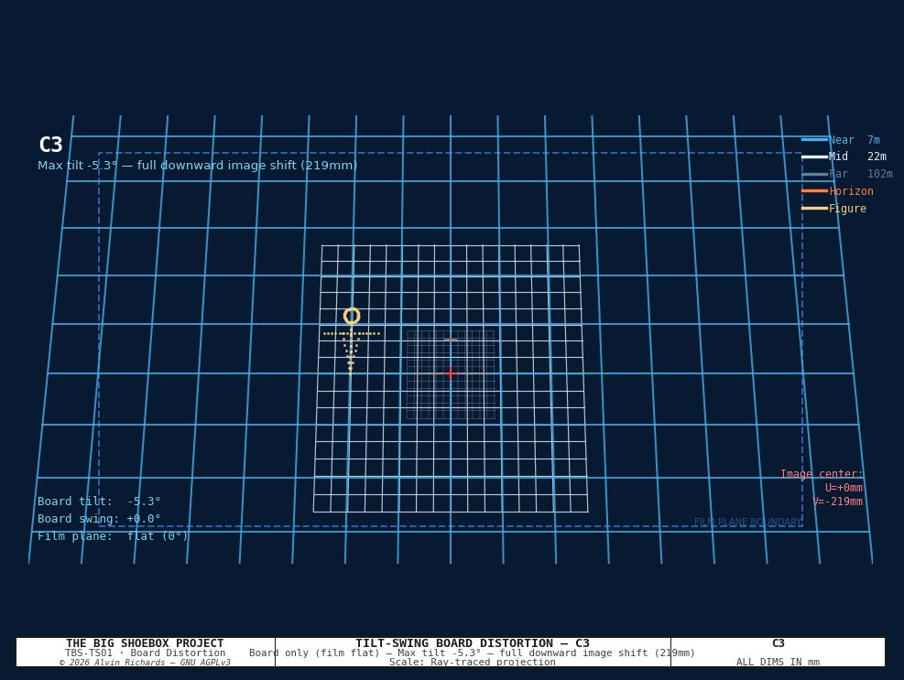Viewport: 904px width, 680px height.
Task: Click the red image center crosshair
Action: [451, 373]
